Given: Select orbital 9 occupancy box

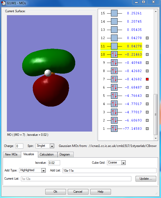Looking at the screenshot, I should tap(114, 63).
